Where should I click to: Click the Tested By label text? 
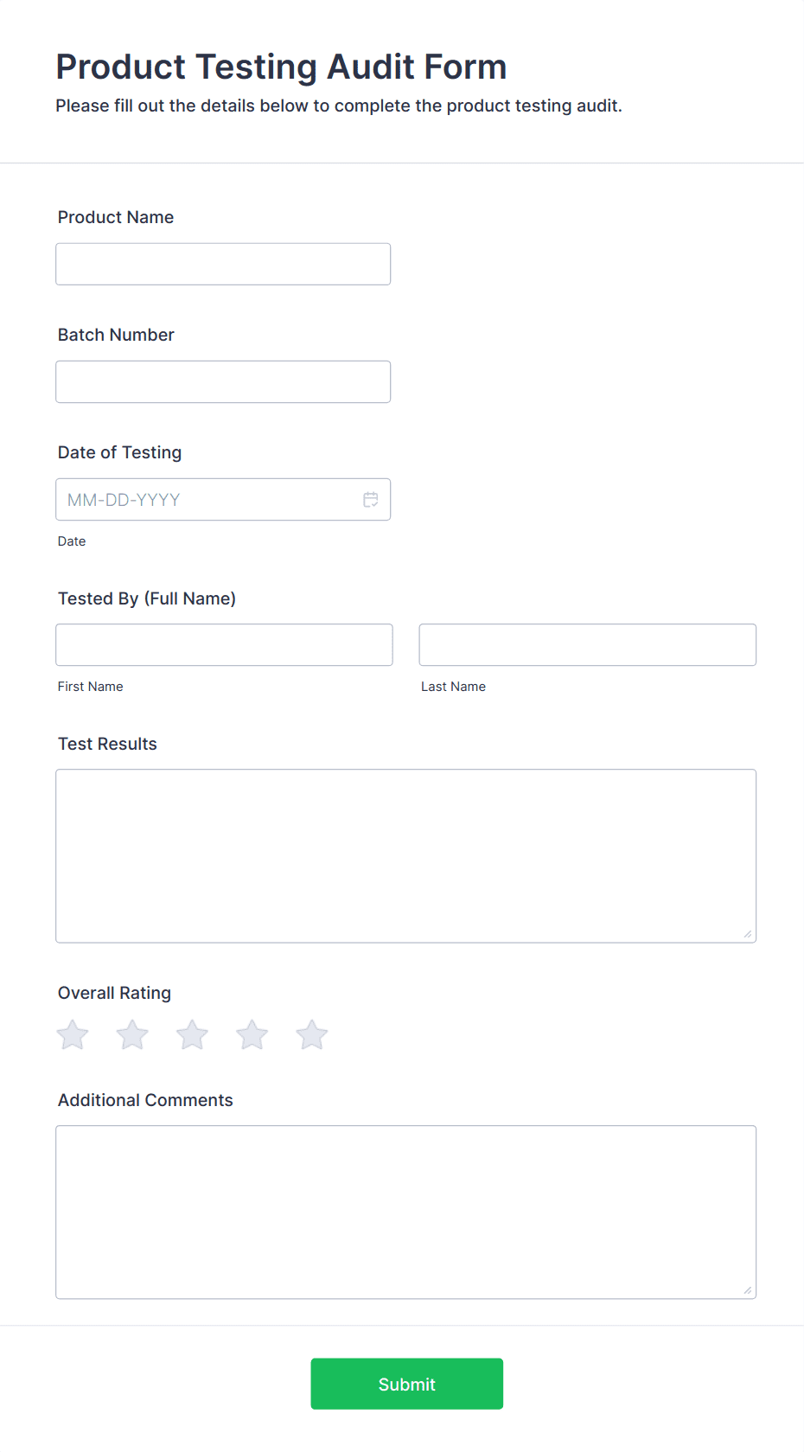[x=146, y=598]
